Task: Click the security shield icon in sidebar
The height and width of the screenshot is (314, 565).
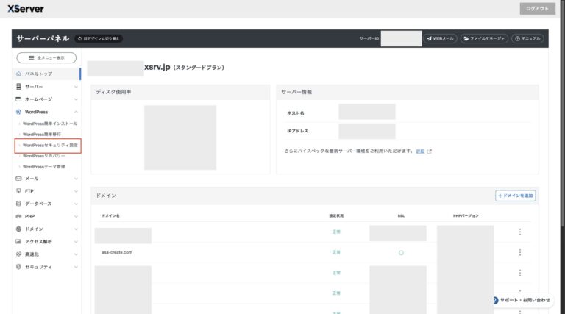Action: 18,267
